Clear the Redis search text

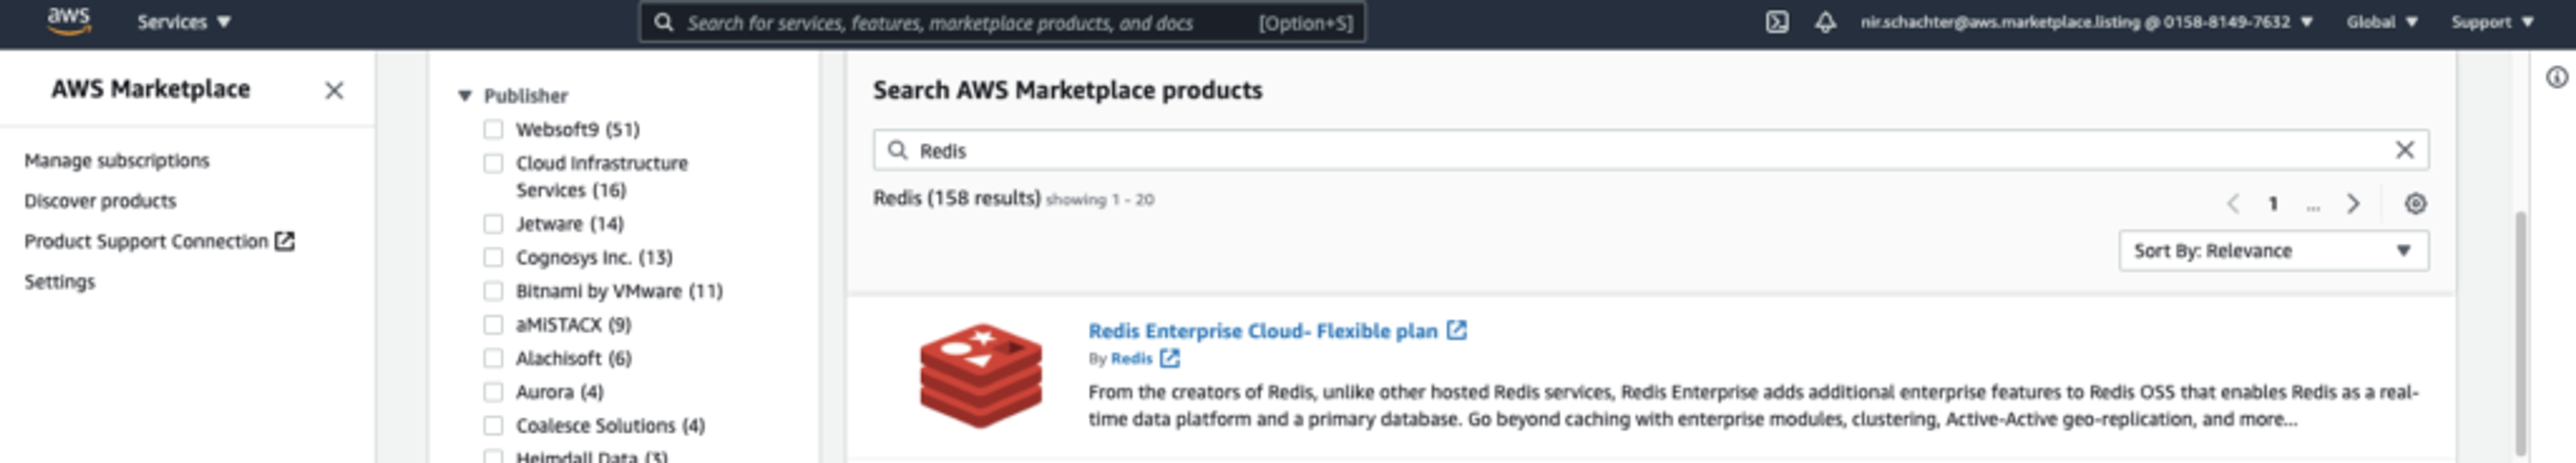pos(2404,150)
